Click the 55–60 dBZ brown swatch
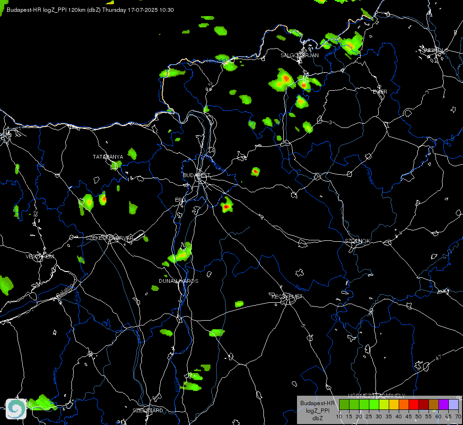The height and width of the screenshot is (425, 463). click(434, 405)
